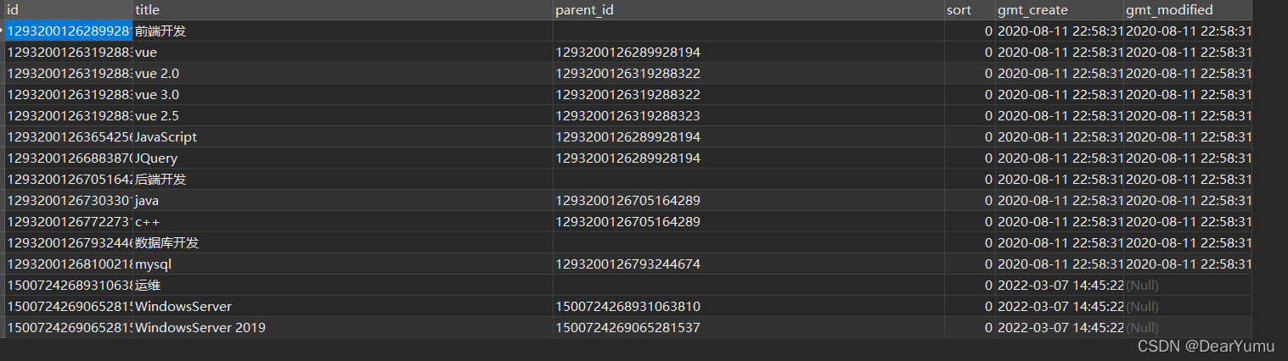Click the row indicator arrow of first row
The image size is (1288, 361).
3,31
